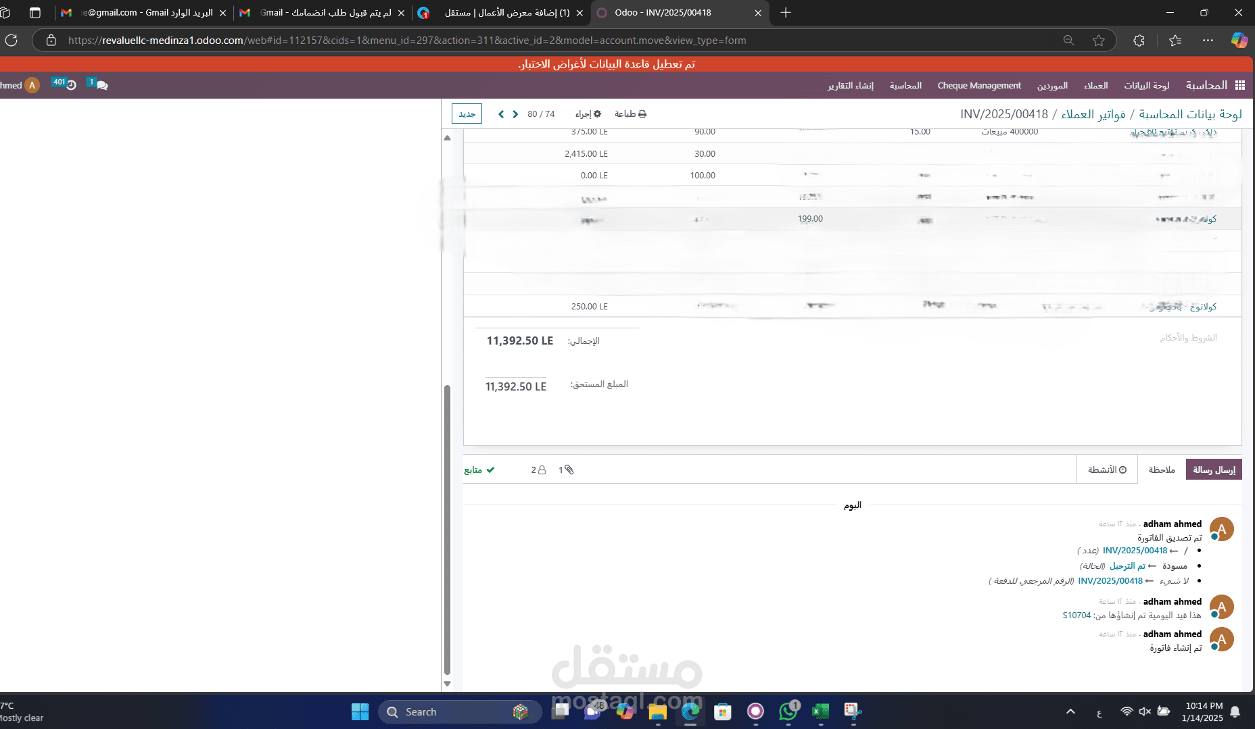The image size is (1255, 729).
Task: Click the الشروط والأحكام terms field
Action: click(1188, 338)
